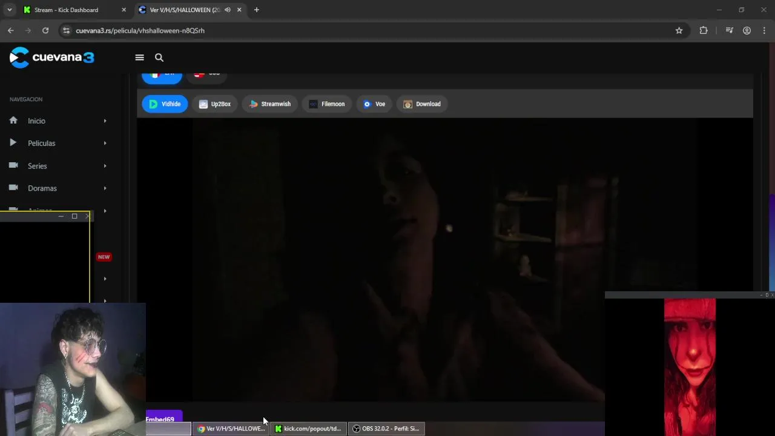This screenshot has height=436, width=775.
Task: Click the Cuevana3 logo
Action: [52, 58]
